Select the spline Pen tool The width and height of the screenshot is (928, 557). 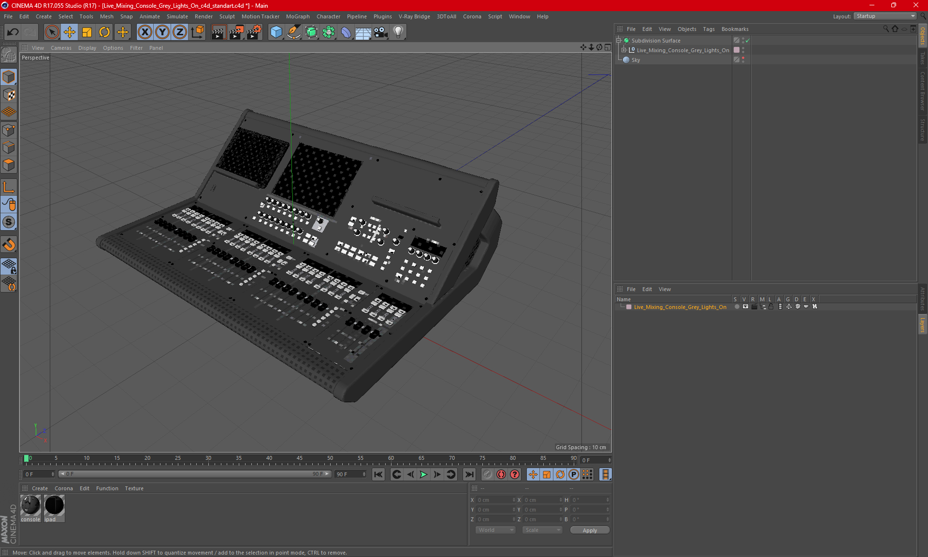pyautogui.click(x=294, y=32)
